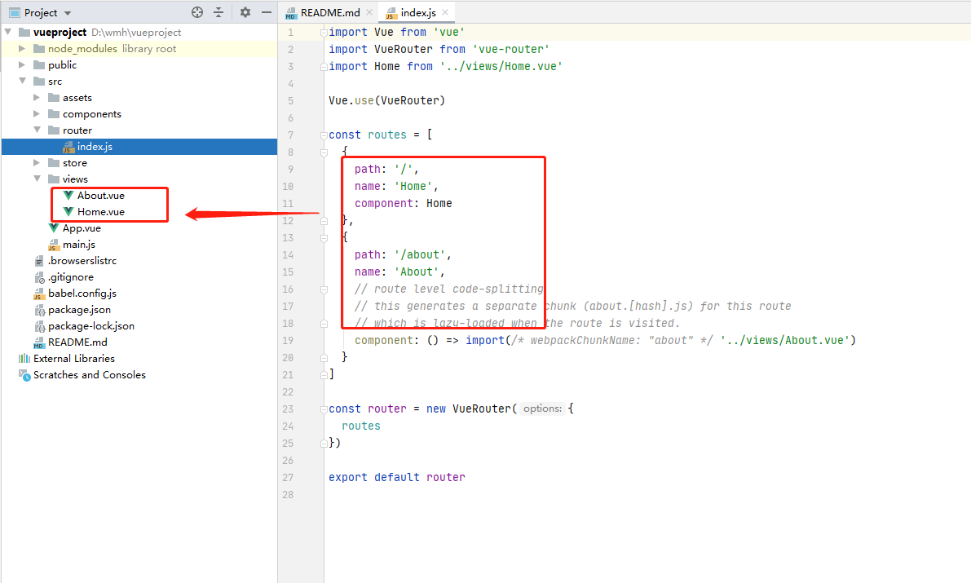Click the '../views/About.vue' string
The image size is (971, 583).
pyautogui.click(x=784, y=340)
